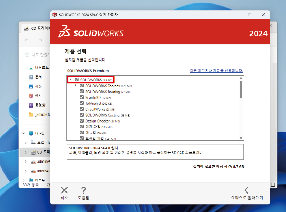
Task: Toggle the SOLIDWORKS Toolbox checkbox
Action: 82,86
